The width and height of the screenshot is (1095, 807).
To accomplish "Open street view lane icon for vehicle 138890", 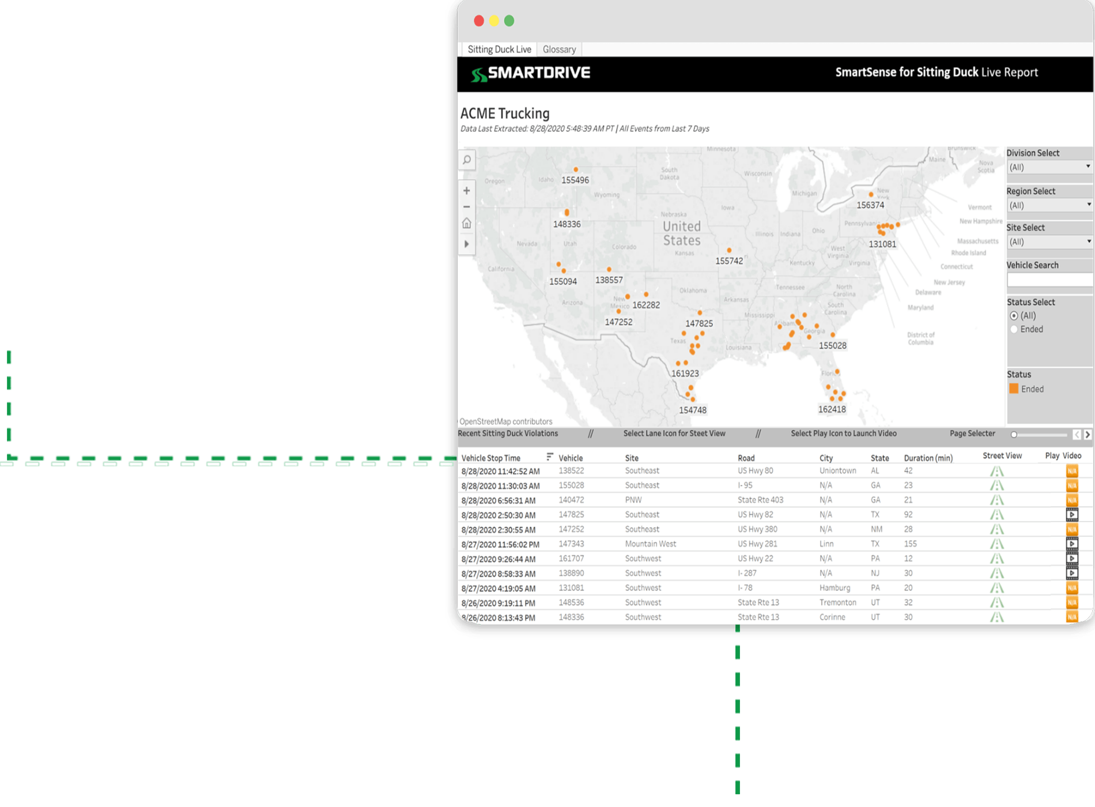I will (x=996, y=574).
